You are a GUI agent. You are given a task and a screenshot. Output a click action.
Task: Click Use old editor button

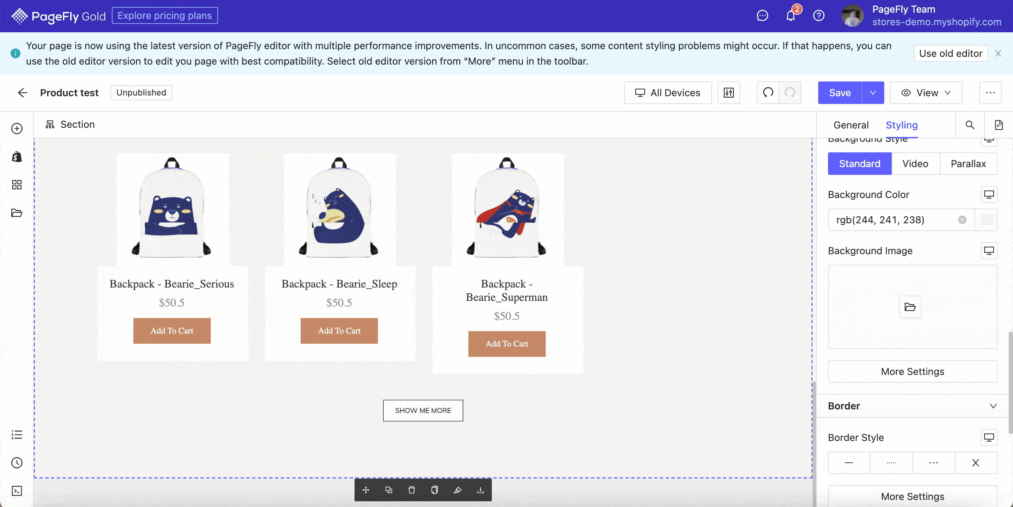point(950,53)
